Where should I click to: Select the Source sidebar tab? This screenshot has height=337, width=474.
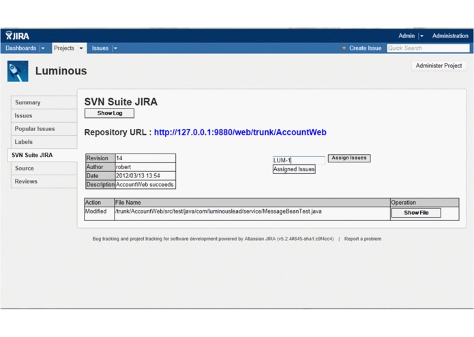click(44, 168)
